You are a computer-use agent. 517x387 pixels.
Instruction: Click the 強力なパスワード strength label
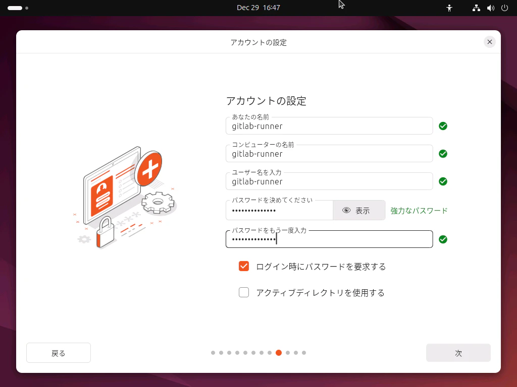point(418,210)
